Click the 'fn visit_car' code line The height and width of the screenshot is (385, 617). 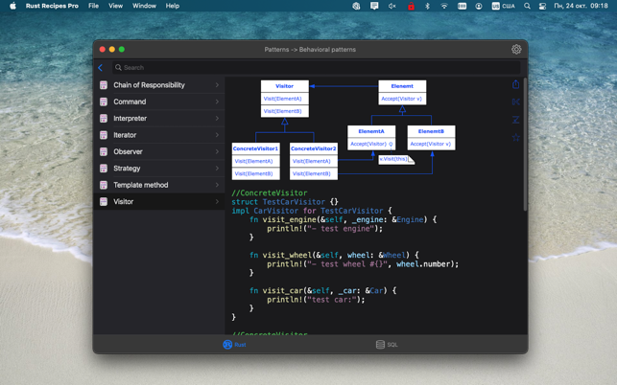(x=323, y=291)
